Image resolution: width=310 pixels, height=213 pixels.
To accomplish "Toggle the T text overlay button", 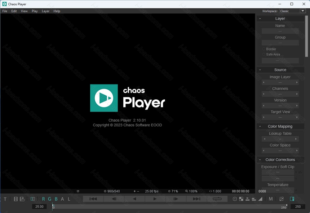I will pyautogui.click(x=5, y=199).
